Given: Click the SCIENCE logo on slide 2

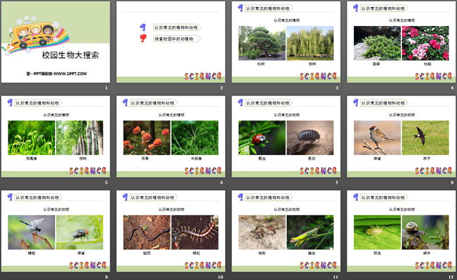Looking at the screenshot, I should tap(203, 76).
